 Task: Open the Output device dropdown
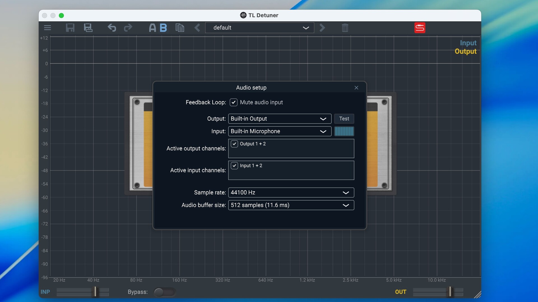(x=280, y=119)
